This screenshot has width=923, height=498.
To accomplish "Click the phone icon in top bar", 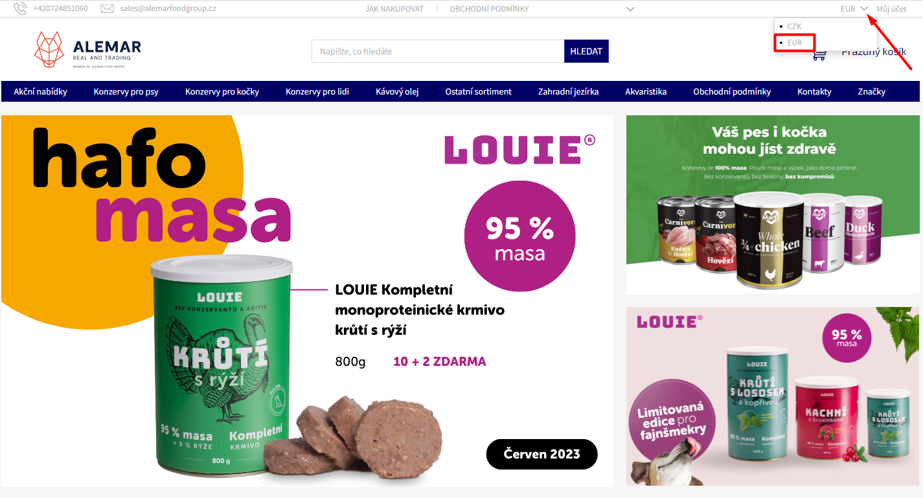I will pos(20,8).
